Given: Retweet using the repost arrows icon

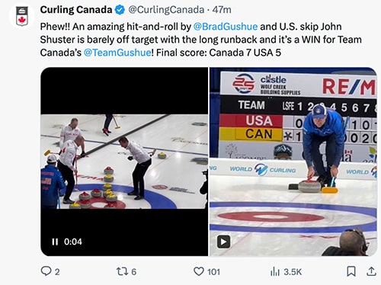Looking at the screenshot, I should pos(122,271).
